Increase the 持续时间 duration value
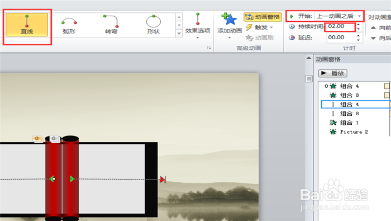This screenshot has width=391, height=221. [x=359, y=25]
